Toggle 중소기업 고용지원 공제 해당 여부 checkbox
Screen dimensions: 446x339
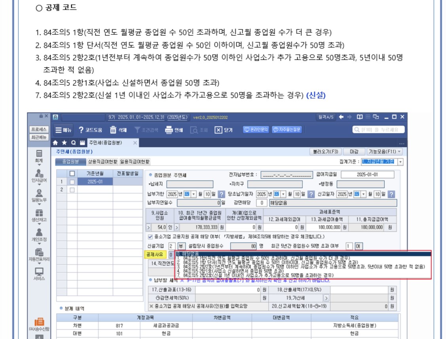point(150,236)
